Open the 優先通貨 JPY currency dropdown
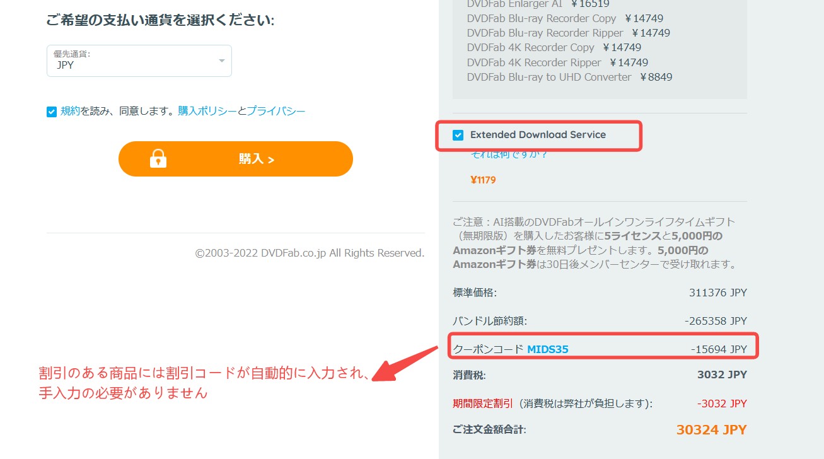The height and width of the screenshot is (459, 824). coord(139,61)
